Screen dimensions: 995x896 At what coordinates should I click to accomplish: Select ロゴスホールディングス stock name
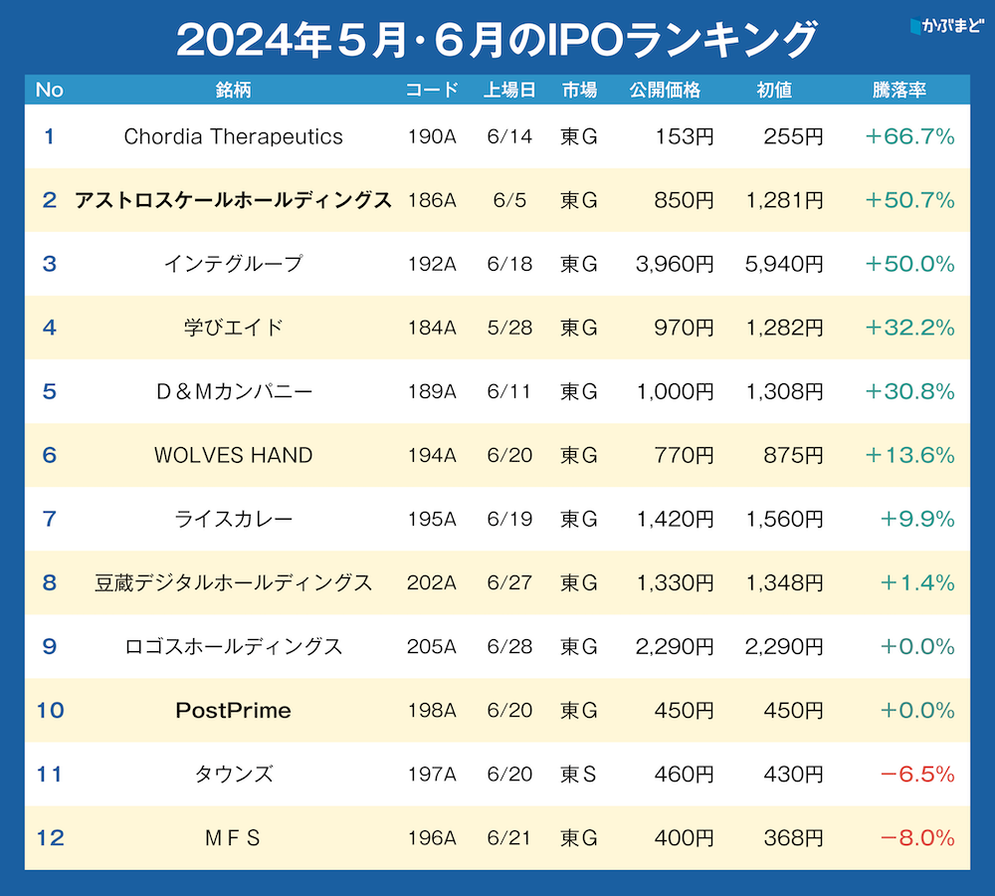tap(233, 646)
